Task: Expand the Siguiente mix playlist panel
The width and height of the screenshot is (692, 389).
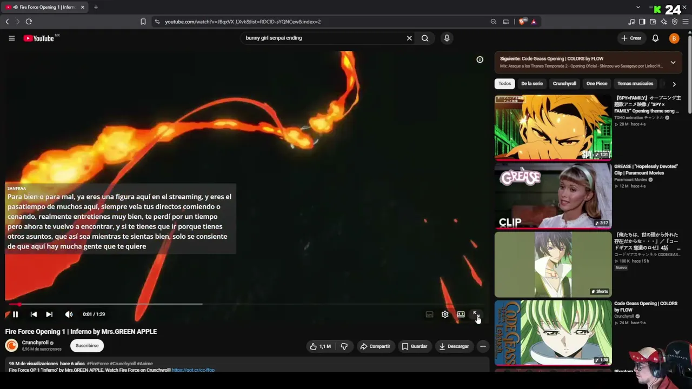Action: coord(673,62)
